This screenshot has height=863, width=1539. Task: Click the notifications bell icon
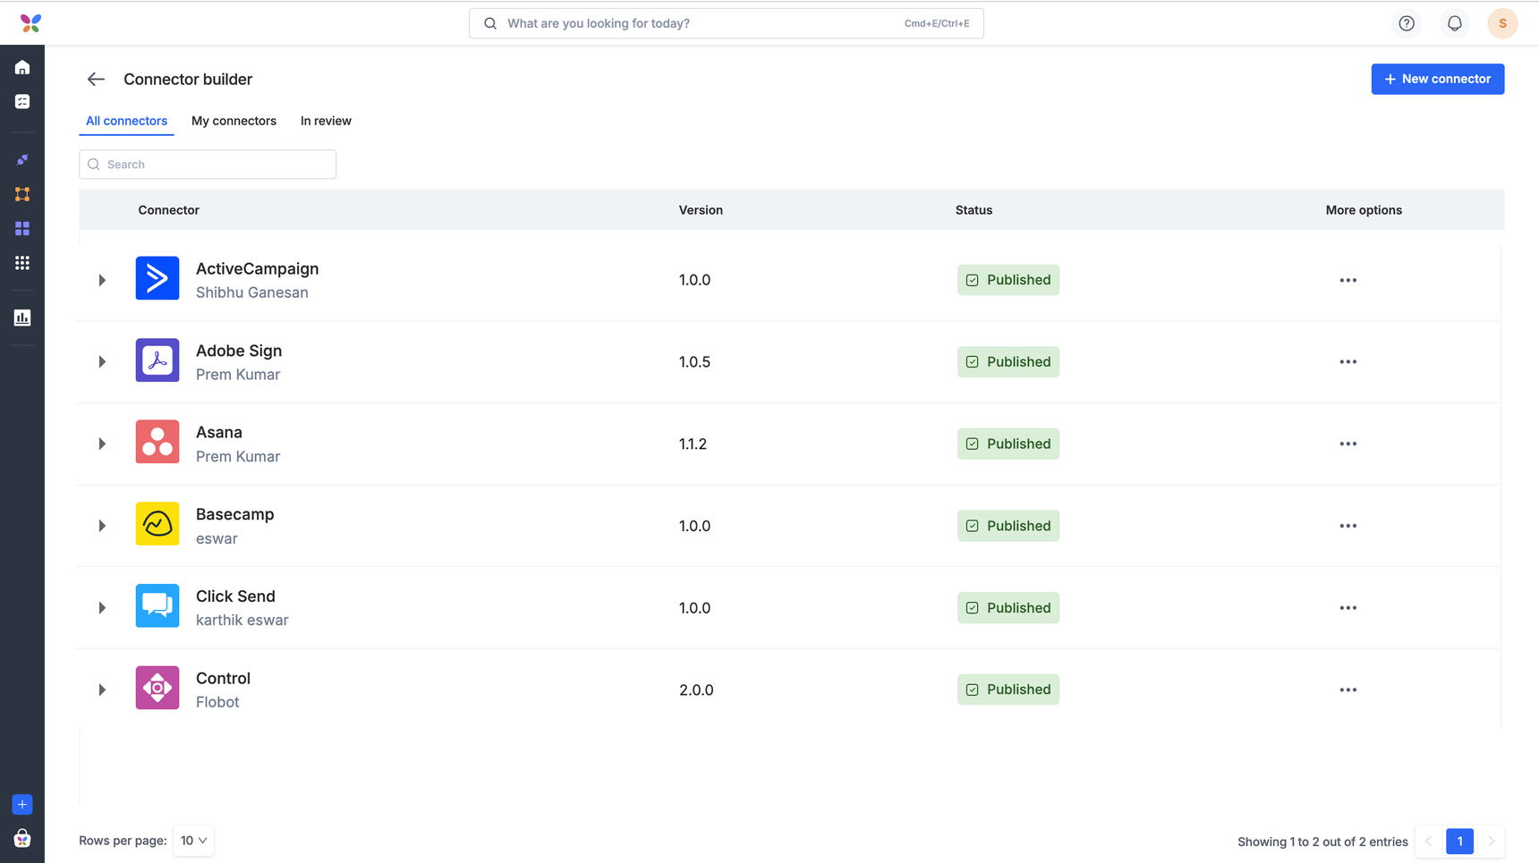[x=1454, y=23]
